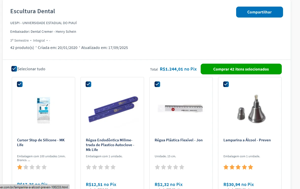Click the UESPI - Universidade Estadual do Piauí label
Screen dimensions: 300x189
click(x=44, y=23)
